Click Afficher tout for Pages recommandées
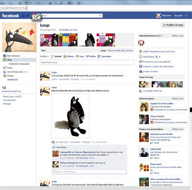This screenshot has width=192, height=190. [x=178, y=129]
